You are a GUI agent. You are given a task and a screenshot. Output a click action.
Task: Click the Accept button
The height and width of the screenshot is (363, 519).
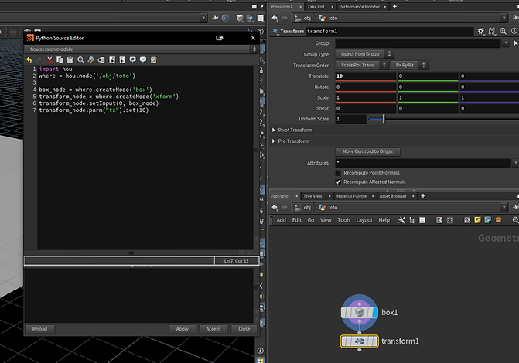pyautogui.click(x=213, y=329)
